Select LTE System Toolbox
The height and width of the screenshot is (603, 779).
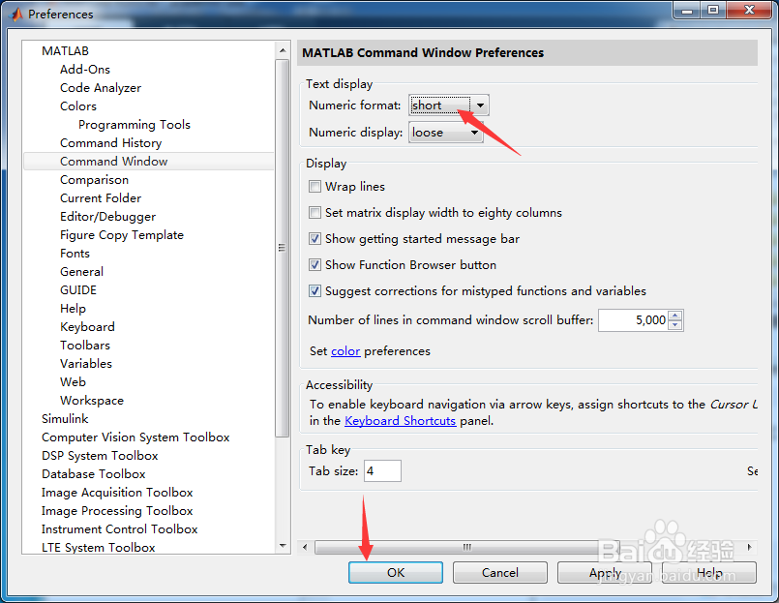coord(98,548)
